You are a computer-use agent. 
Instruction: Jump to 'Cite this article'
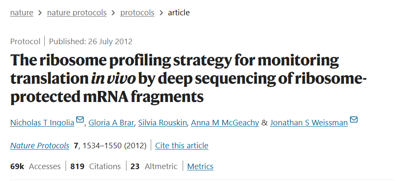[x=182, y=146]
